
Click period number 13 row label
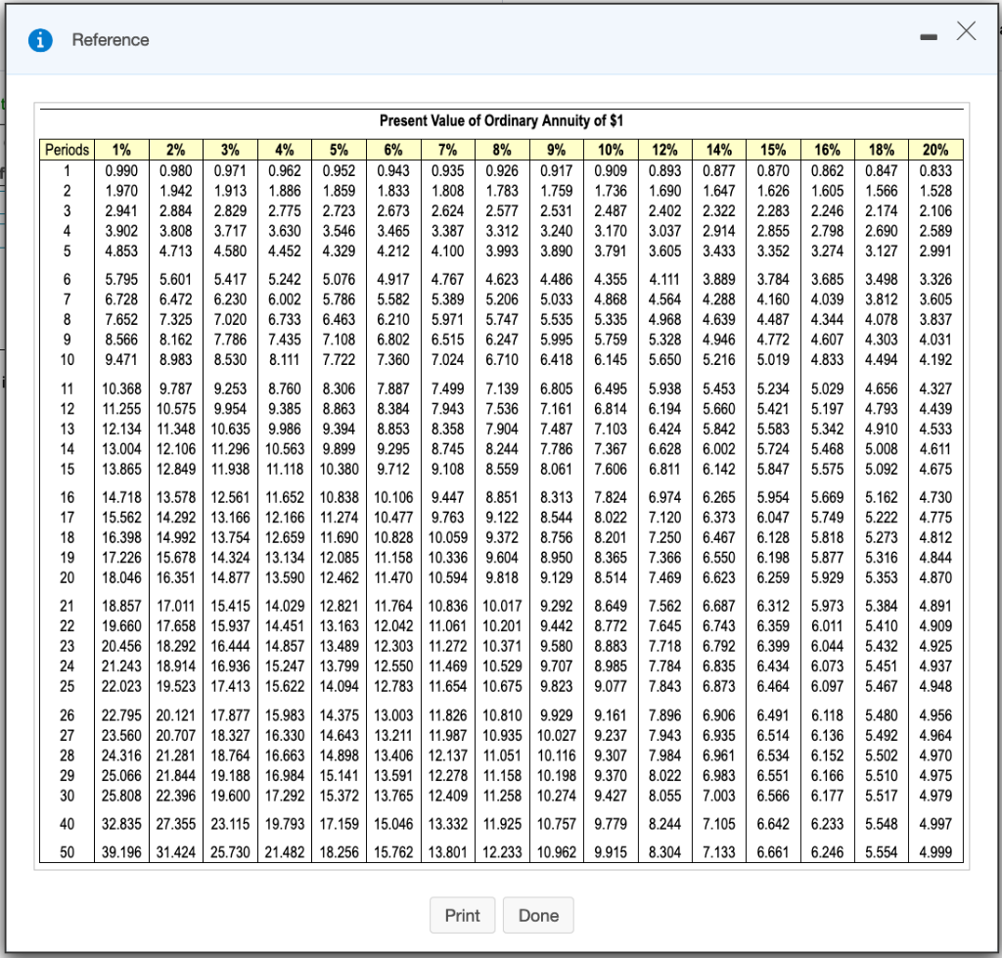(68, 429)
